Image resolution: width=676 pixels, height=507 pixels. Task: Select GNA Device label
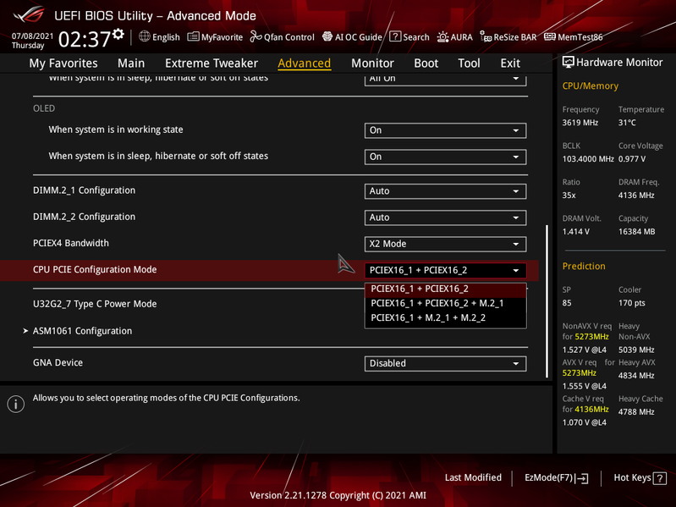click(58, 362)
